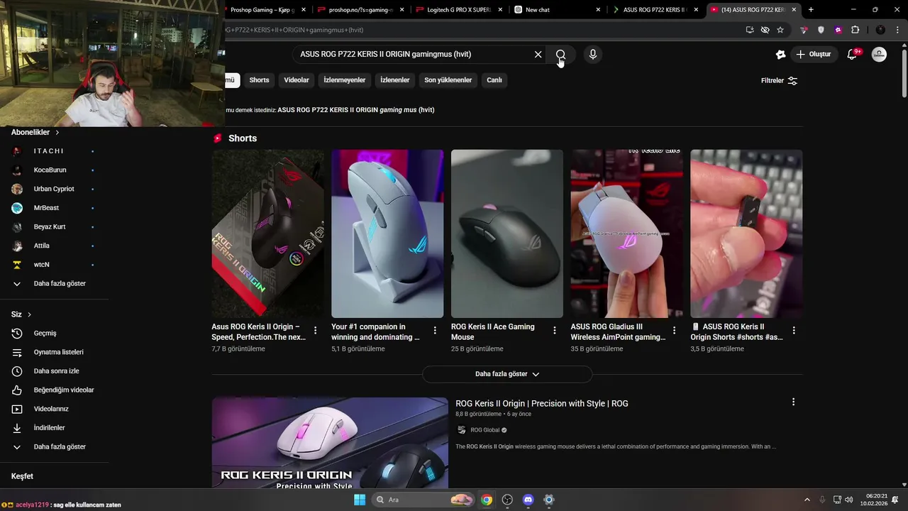Open volume control in system tray
908x511 pixels.
click(x=849, y=500)
